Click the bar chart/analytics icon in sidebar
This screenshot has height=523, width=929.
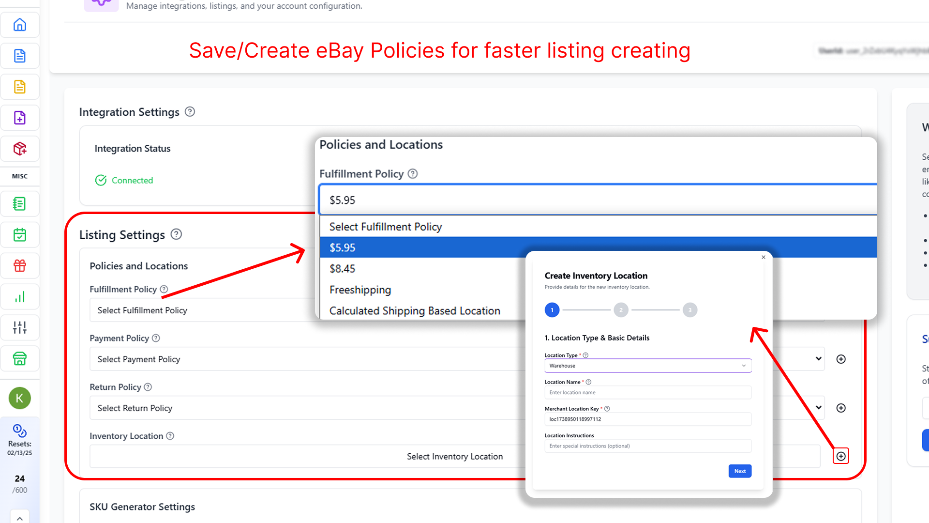18,296
